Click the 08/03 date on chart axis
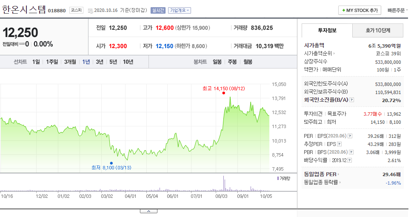This screenshot has height=217, width=411. [x=222, y=196]
